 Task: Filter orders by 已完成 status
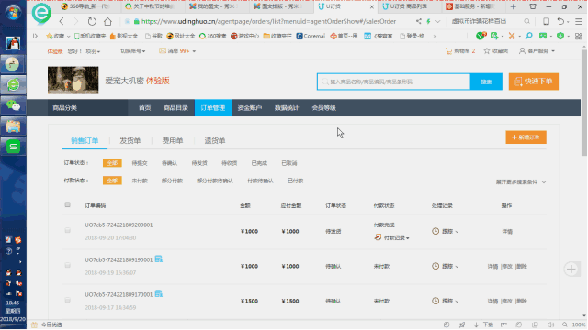coord(259,163)
